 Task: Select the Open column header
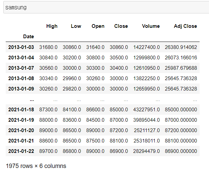[x=98, y=26]
